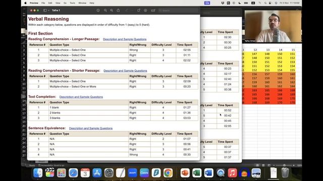Open Safari from the Dock

[x=73, y=173]
